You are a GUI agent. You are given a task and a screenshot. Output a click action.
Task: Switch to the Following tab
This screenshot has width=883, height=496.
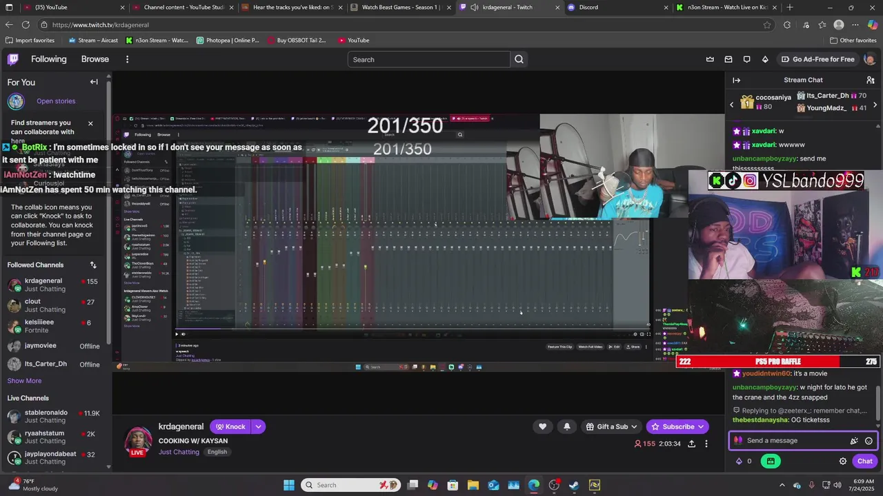48,59
